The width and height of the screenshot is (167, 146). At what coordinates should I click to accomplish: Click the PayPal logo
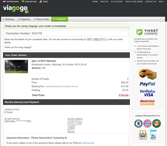147,84
